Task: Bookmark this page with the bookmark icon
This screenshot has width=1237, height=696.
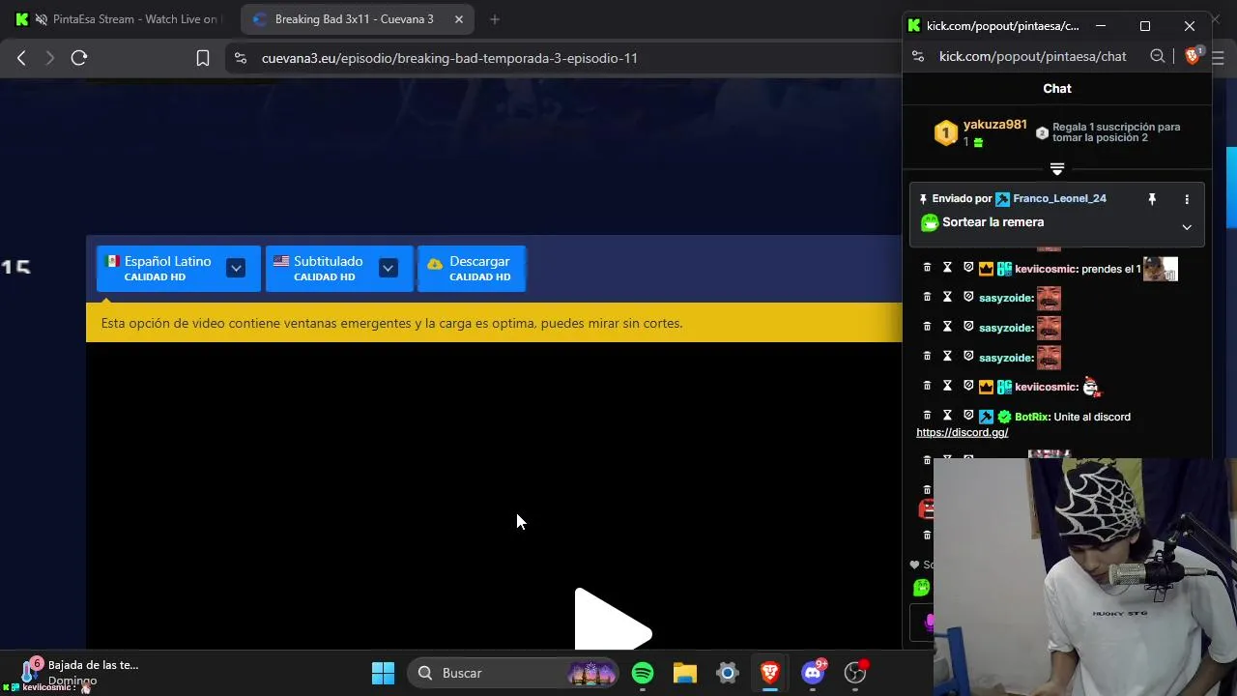Action: point(203,58)
